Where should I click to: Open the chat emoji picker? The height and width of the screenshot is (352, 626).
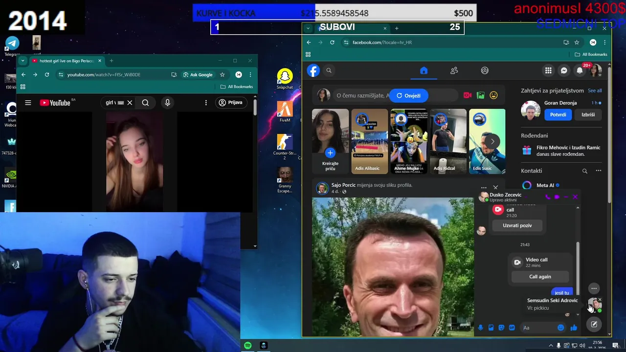coord(560,328)
